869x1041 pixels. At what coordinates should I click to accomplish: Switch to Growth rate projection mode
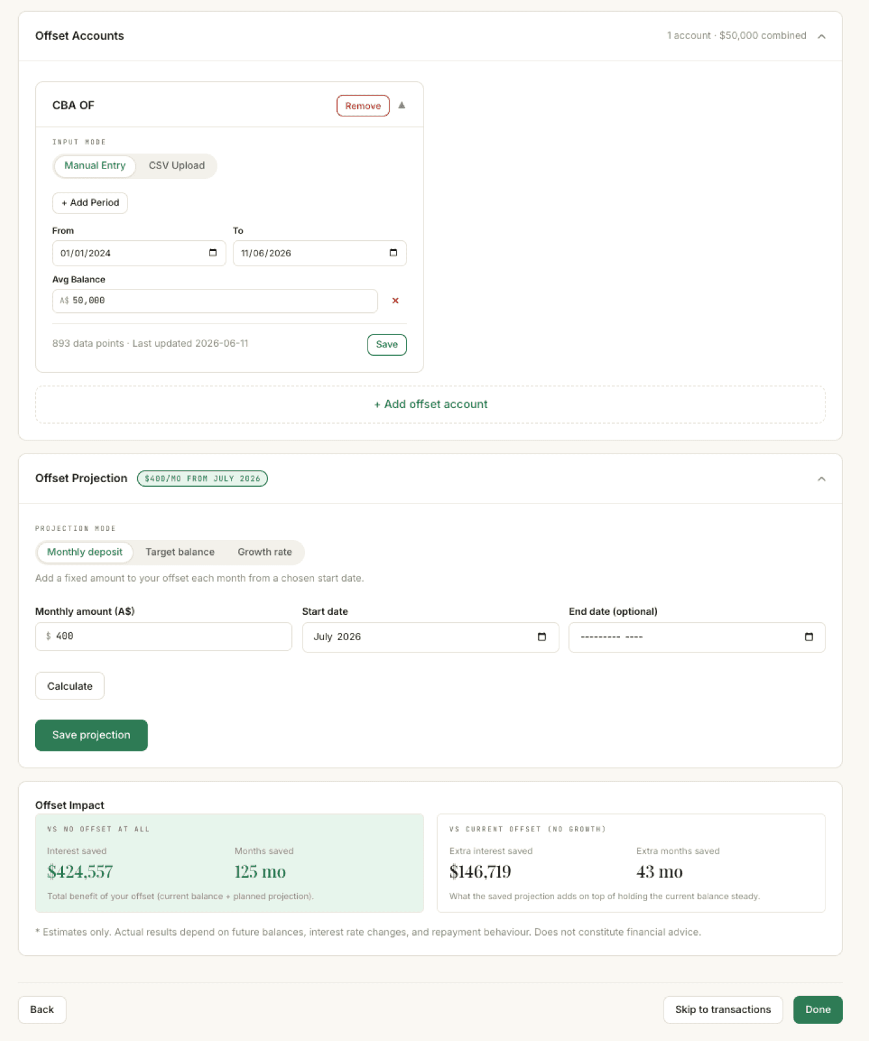[x=265, y=552]
